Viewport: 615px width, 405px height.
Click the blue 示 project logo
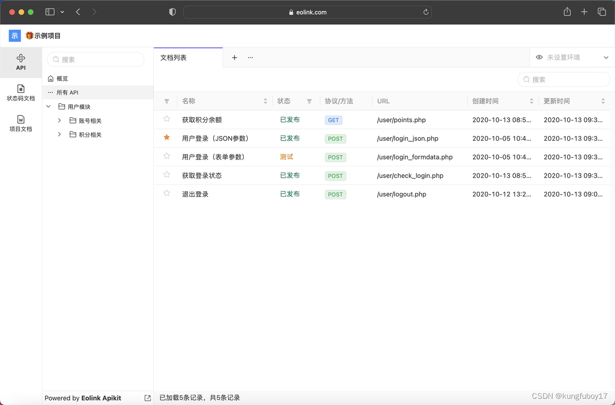15,36
